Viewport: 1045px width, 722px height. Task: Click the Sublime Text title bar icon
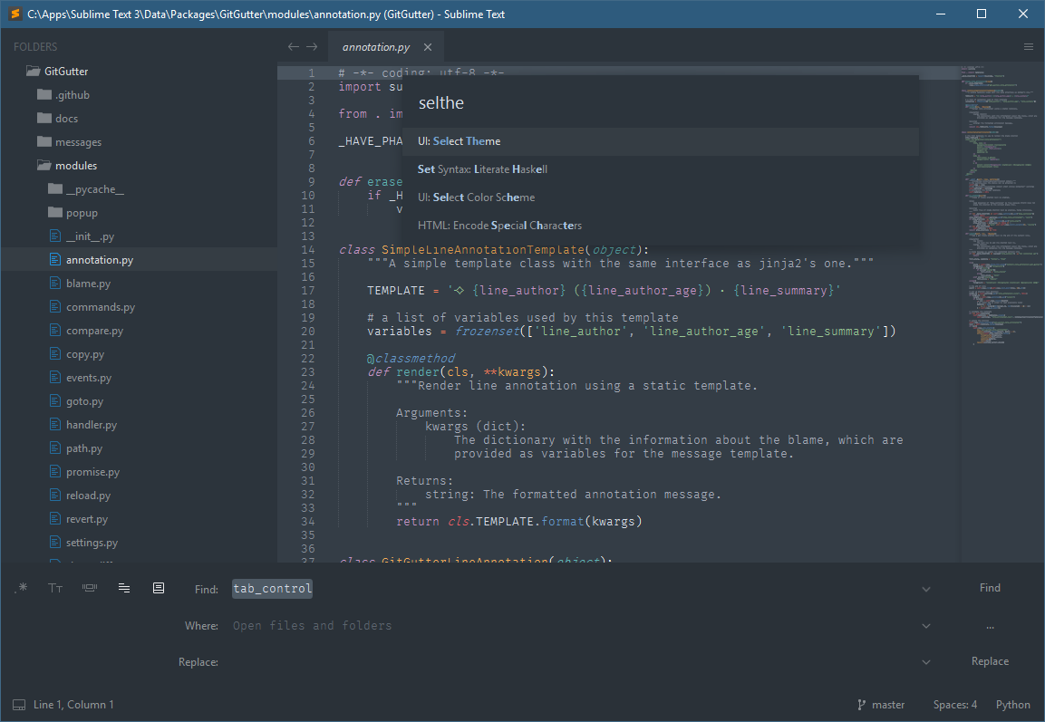(x=15, y=14)
